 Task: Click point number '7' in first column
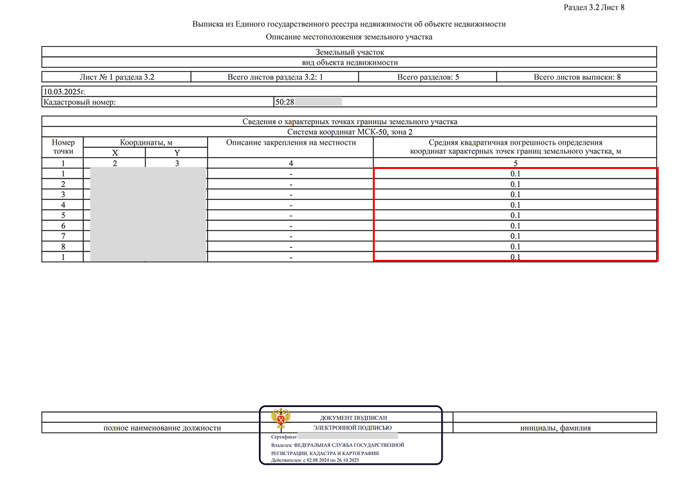(x=63, y=236)
